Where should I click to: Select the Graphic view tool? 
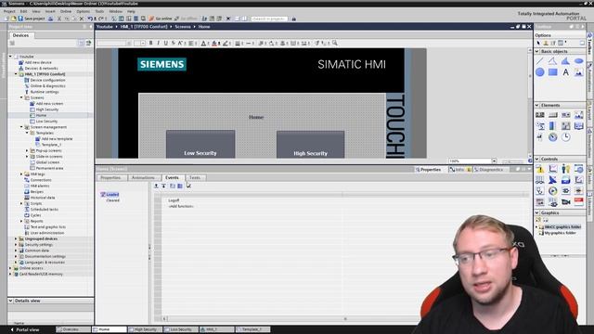tap(578, 72)
